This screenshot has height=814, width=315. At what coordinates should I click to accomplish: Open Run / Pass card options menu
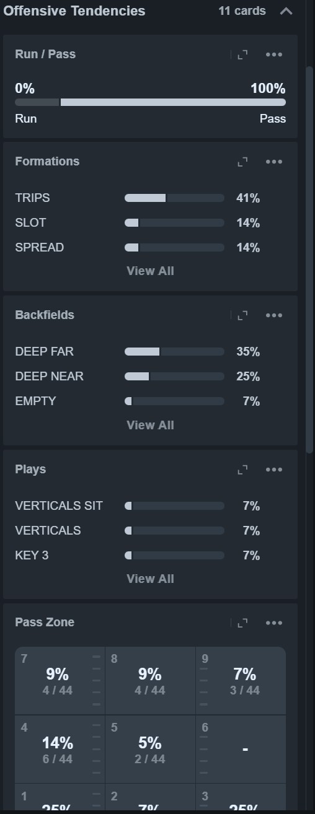pyautogui.click(x=274, y=55)
